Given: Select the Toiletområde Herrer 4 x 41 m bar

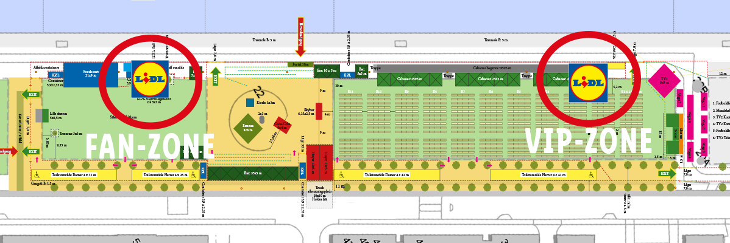Looking at the screenshot, I should 544,175.
